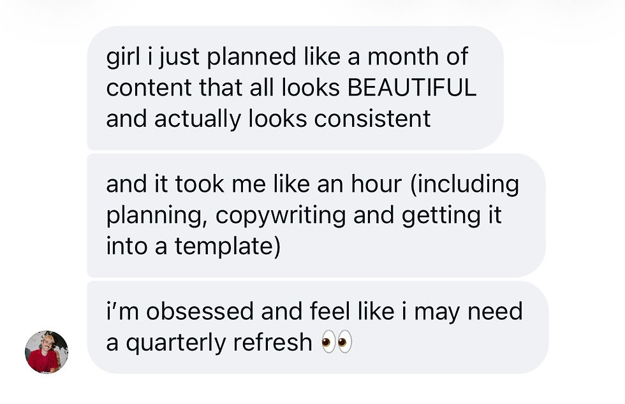Viewport: 625px width, 404px height.
Task: Click the word hour in second message
Action: tap(376, 184)
